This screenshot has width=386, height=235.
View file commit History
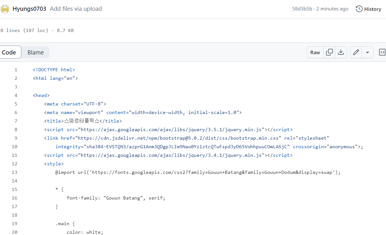[369, 9]
